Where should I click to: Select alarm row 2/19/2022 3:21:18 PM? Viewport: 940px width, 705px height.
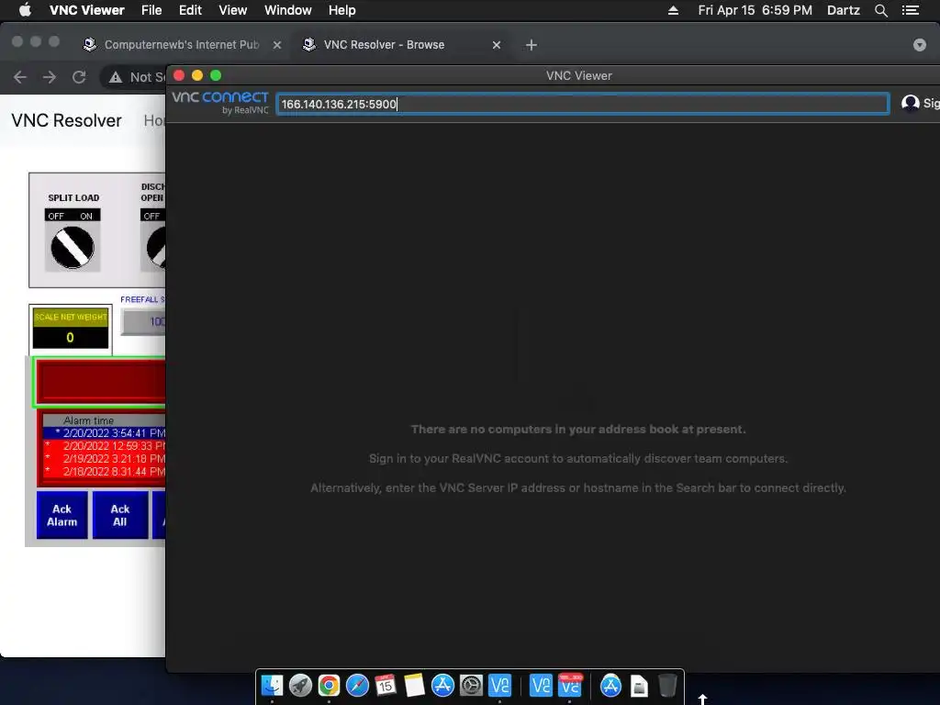pos(105,459)
